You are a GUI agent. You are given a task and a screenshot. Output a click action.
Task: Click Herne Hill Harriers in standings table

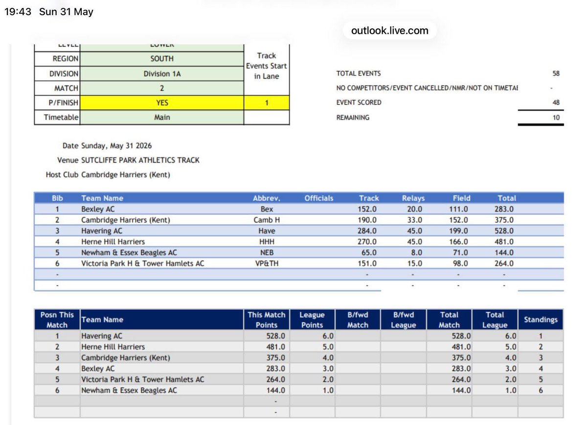(x=113, y=347)
